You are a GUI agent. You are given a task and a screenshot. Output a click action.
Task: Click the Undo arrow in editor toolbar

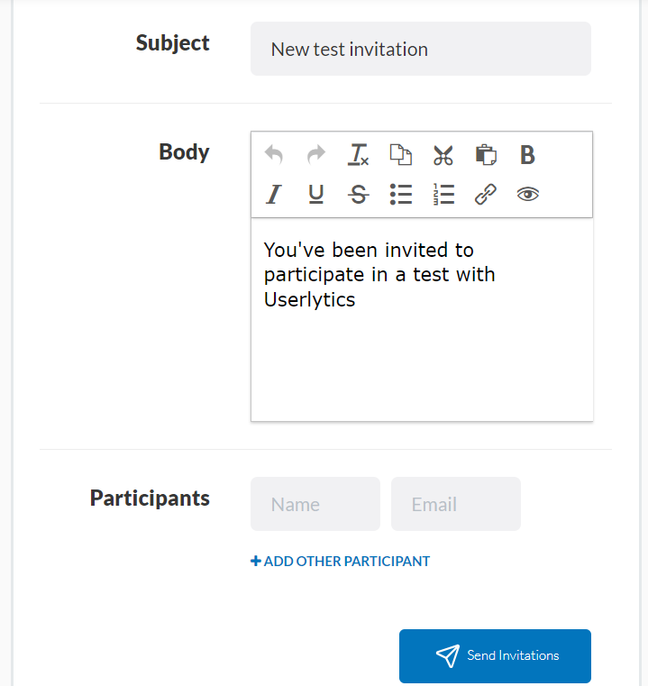pyautogui.click(x=274, y=155)
